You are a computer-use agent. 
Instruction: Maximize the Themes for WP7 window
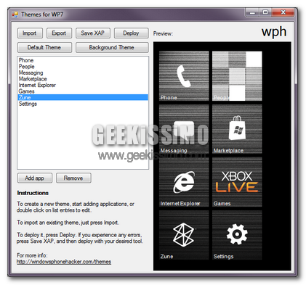tap(265, 12)
